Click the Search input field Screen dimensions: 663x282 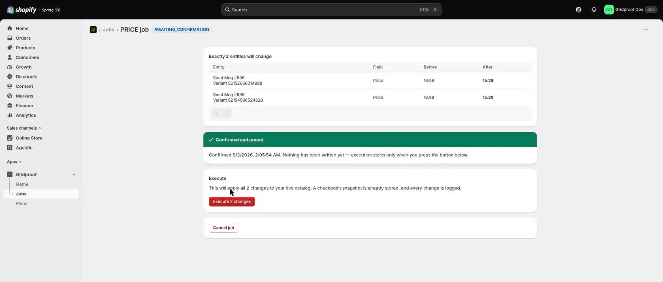click(331, 10)
